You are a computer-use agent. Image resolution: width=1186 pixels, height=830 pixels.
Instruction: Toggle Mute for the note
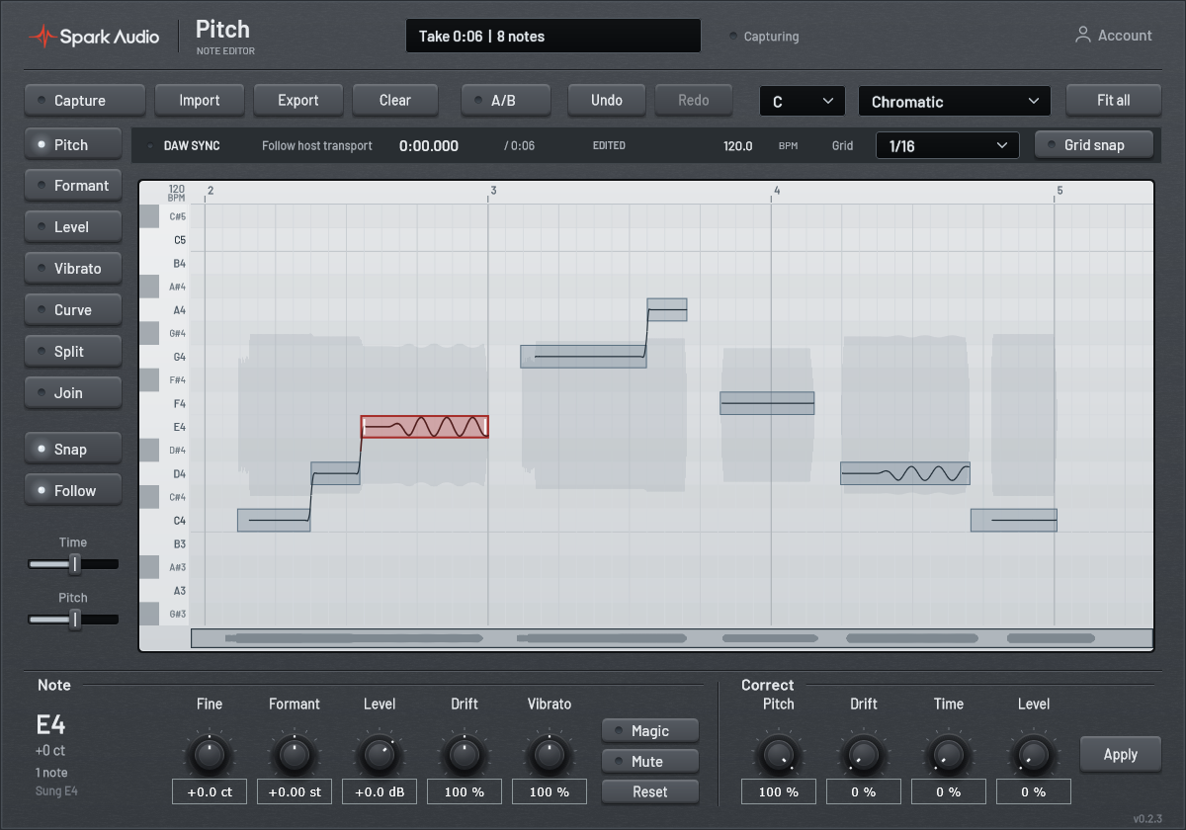(x=650, y=761)
